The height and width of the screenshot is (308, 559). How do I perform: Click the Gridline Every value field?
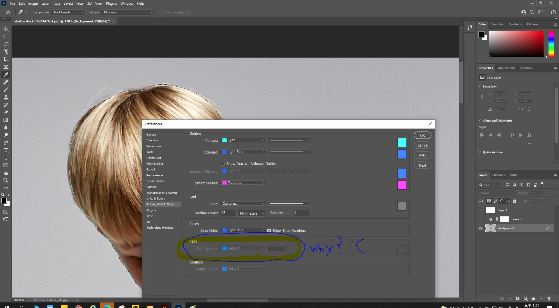tap(228, 213)
